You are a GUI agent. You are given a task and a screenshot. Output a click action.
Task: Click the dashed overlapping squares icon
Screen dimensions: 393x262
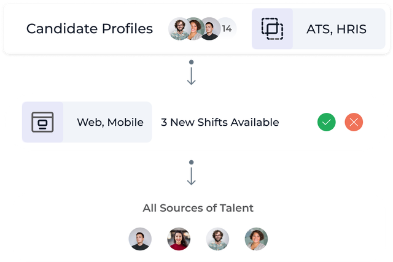[272, 29]
